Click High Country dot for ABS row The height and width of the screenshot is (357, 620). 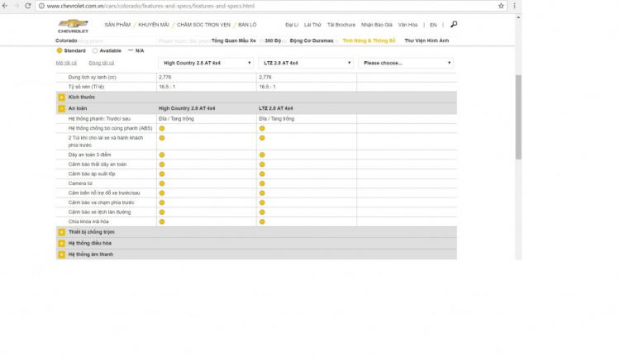tap(162, 128)
